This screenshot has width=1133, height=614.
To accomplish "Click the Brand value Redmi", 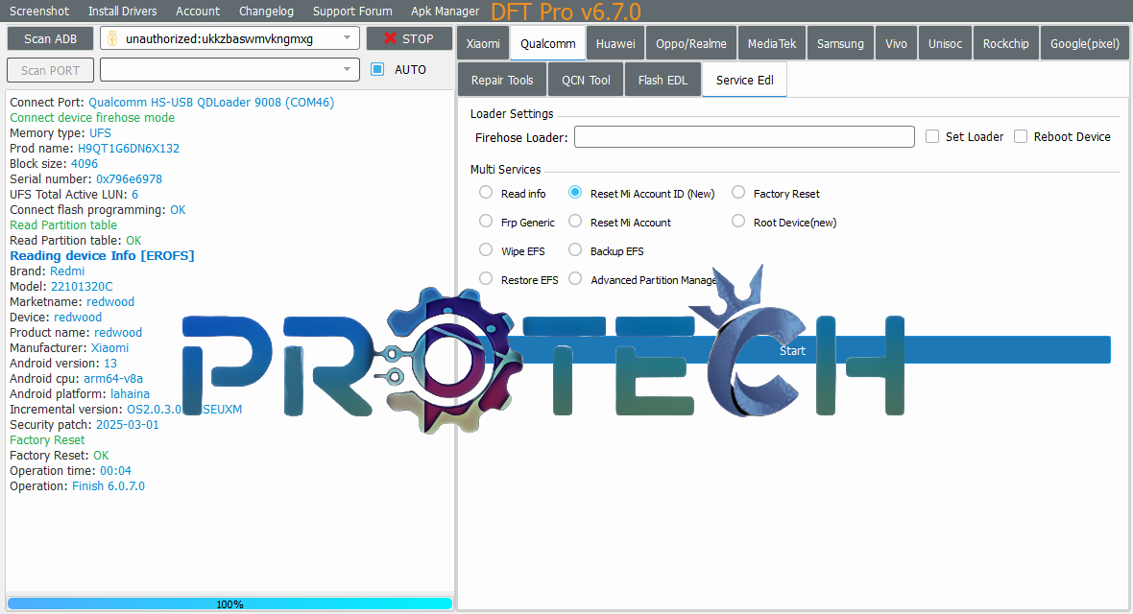I will (x=67, y=271).
